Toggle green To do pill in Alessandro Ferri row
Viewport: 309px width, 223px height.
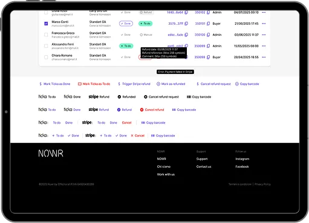click(126, 46)
